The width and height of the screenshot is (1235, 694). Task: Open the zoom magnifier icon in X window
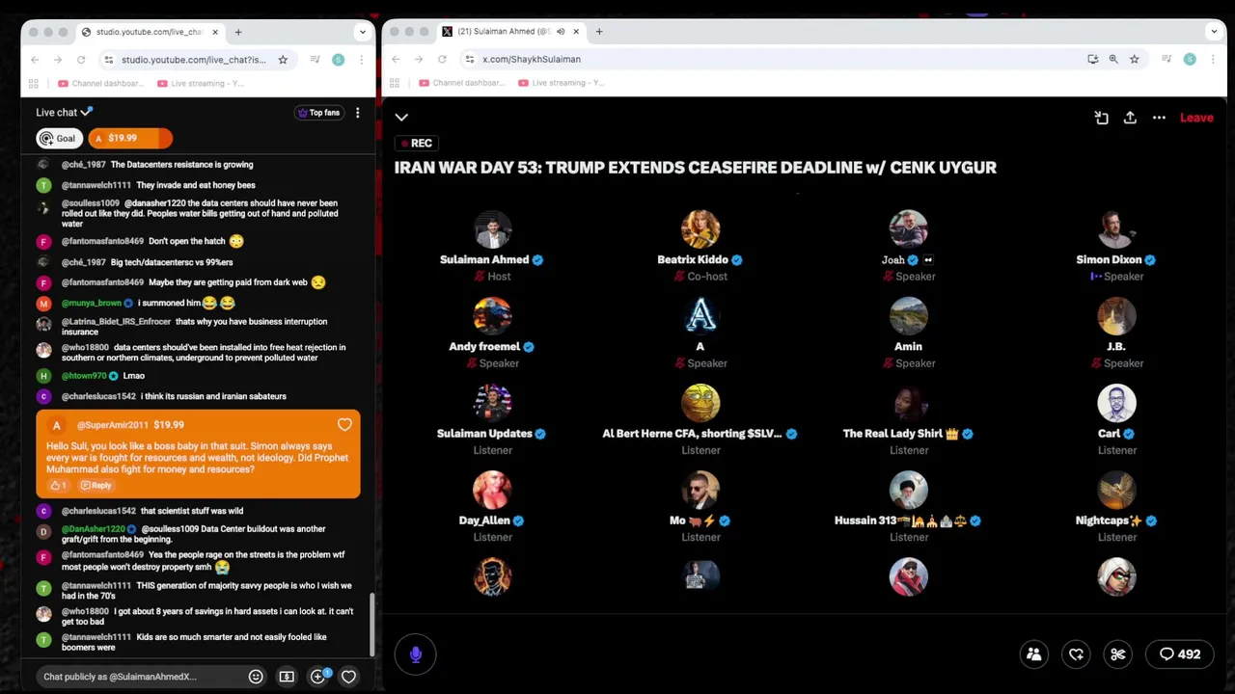[x=1113, y=60]
